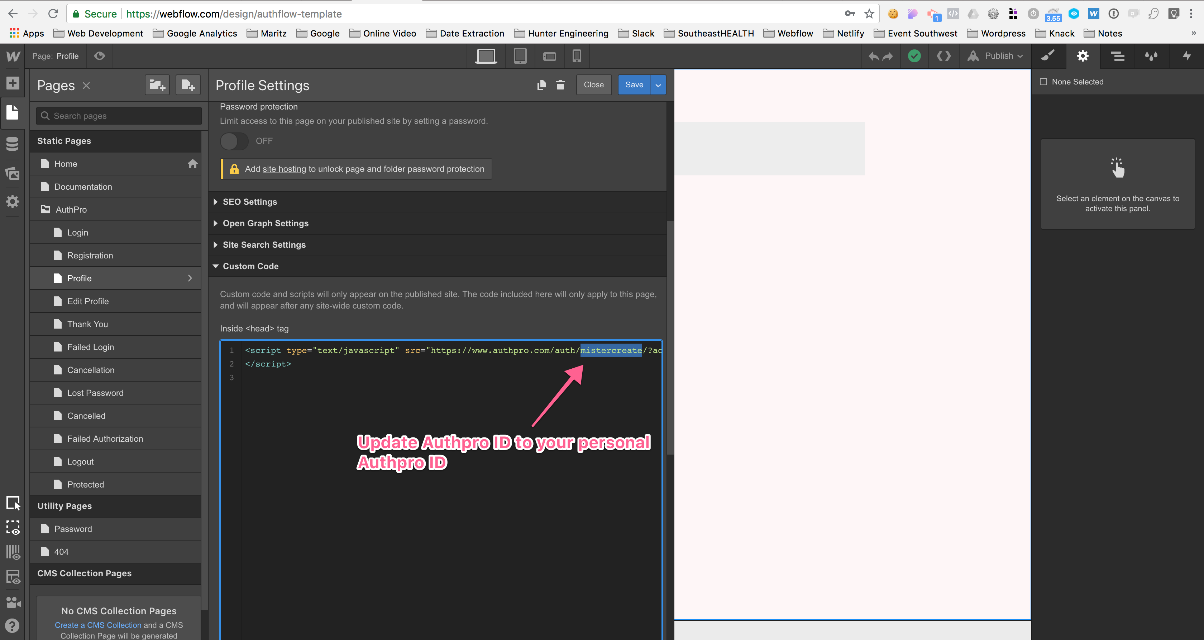Select the Login page
1204x640 pixels.
(115, 232)
